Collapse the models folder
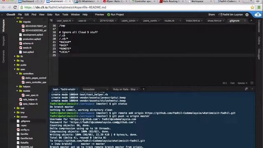Image resolution: width=263 pixels, height=148 pixels. tap(17, 91)
